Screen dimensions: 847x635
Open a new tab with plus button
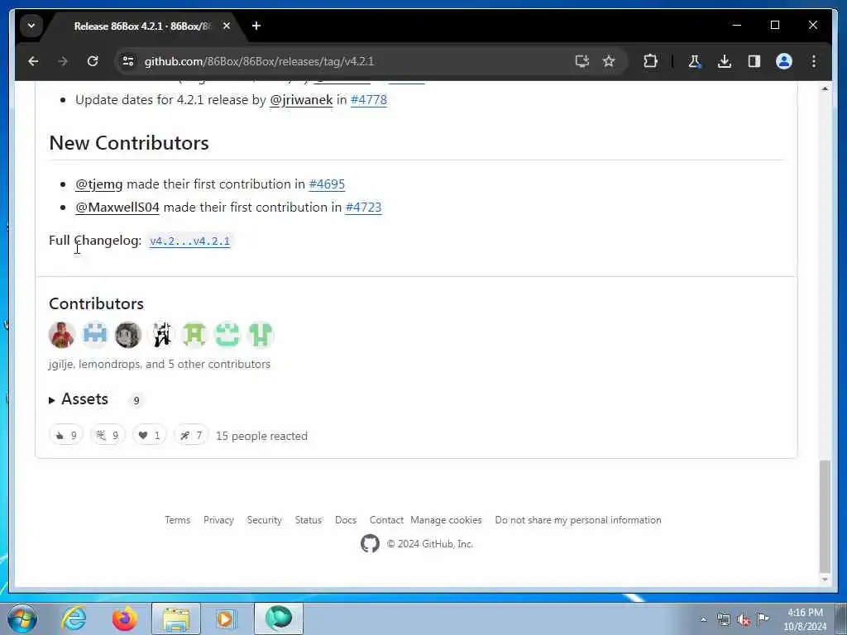click(256, 26)
